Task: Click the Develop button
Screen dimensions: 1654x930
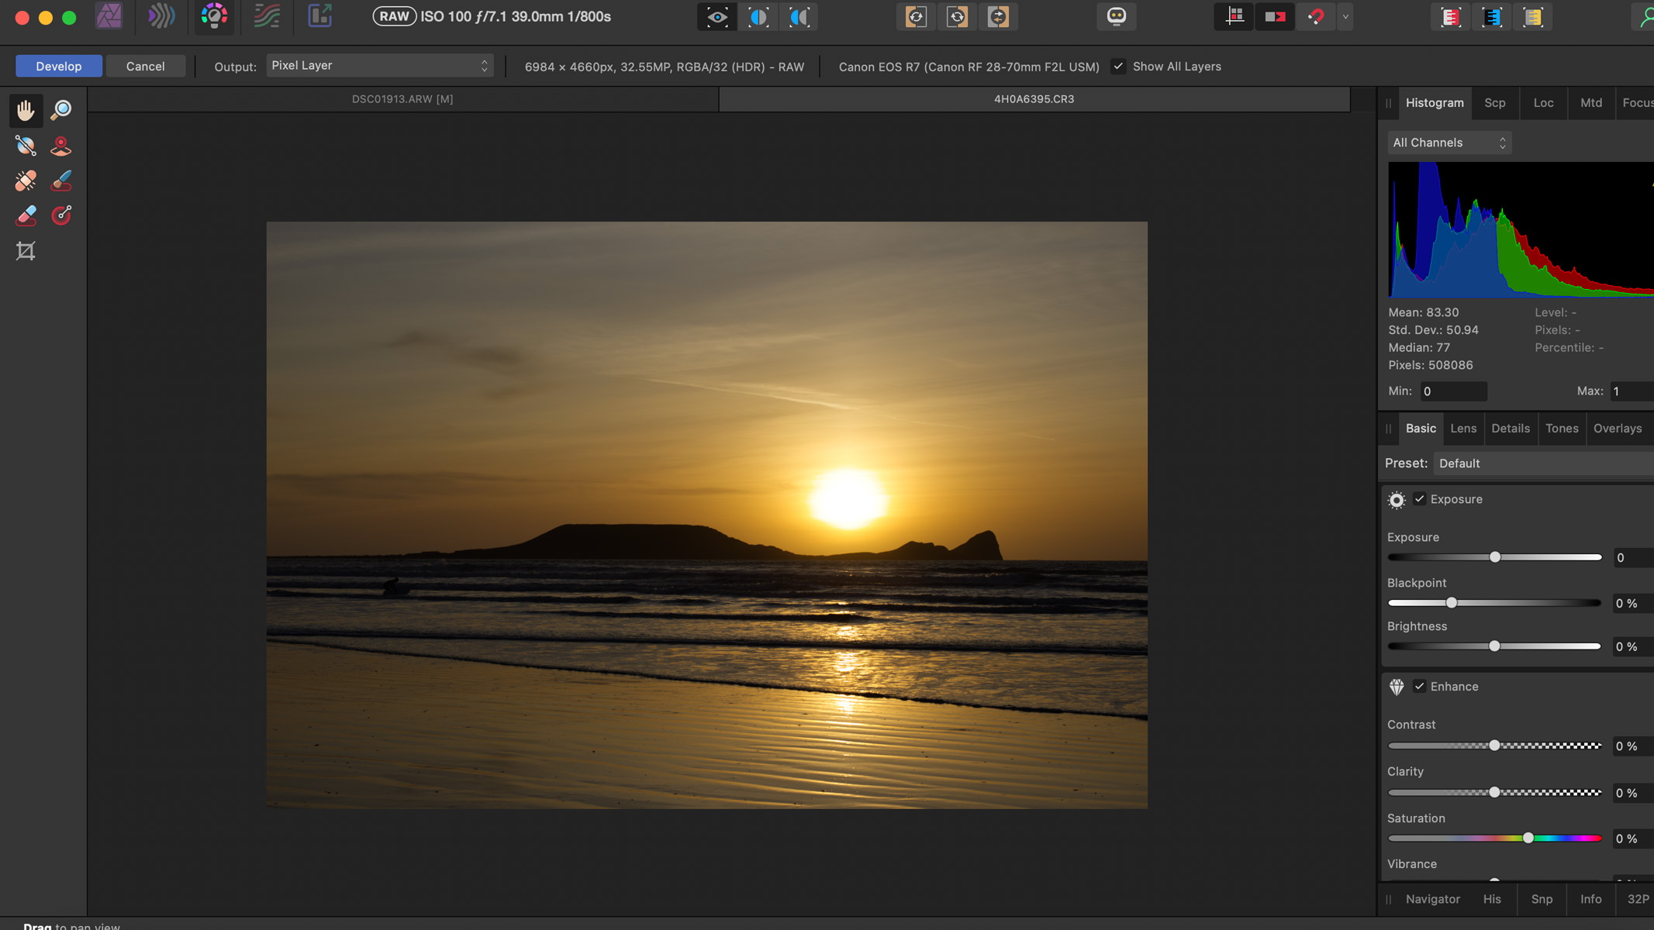Action: coord(58,65)
